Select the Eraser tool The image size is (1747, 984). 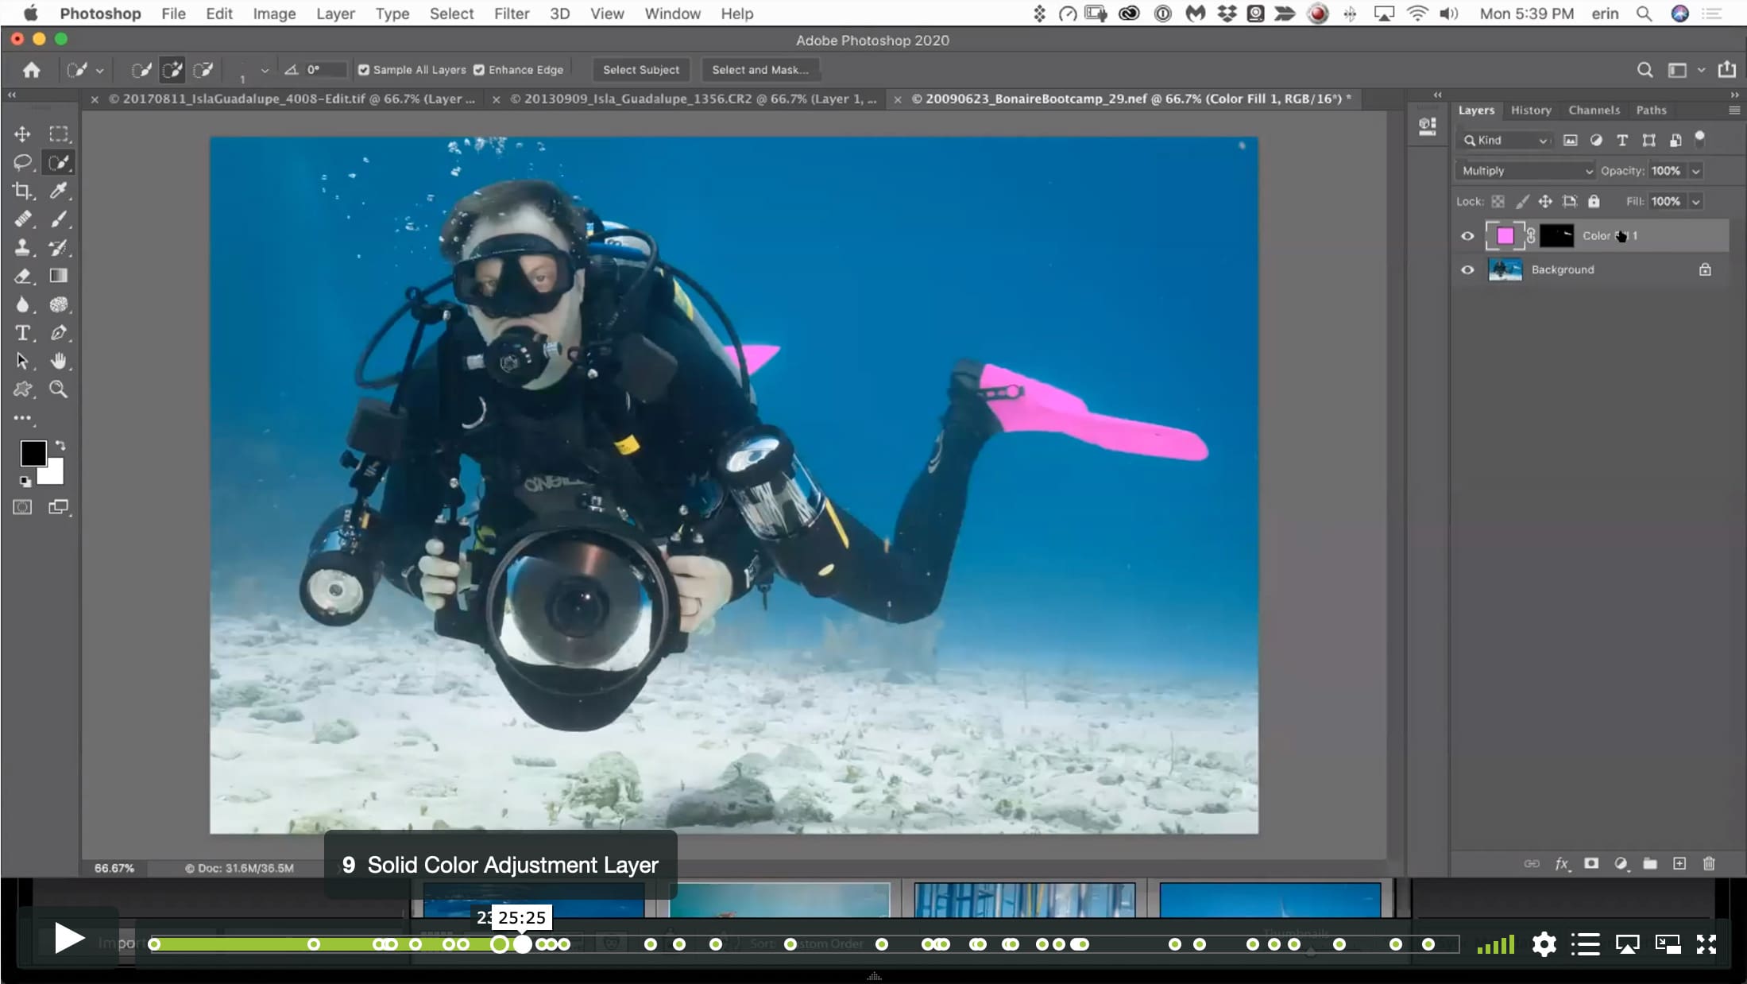pos(22,276)
